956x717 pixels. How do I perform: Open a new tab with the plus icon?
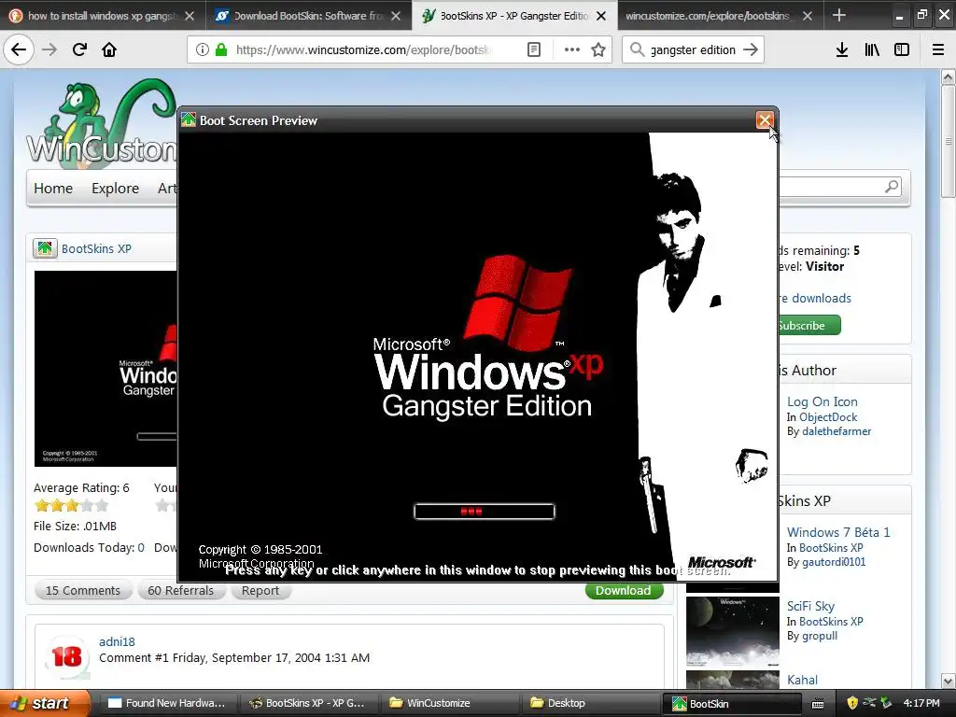click(839, 15)
